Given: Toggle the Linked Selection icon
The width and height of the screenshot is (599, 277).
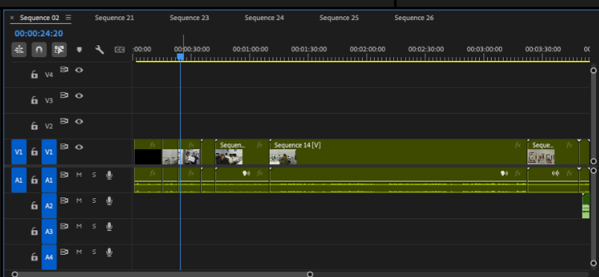Looking at the screenshot, I should click(59, 50).
